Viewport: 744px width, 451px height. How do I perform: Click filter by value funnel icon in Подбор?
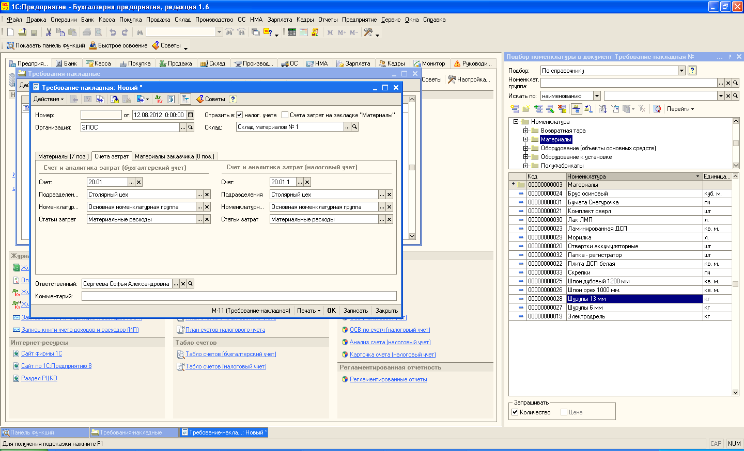pyautogui.click(x=615, y=109)
